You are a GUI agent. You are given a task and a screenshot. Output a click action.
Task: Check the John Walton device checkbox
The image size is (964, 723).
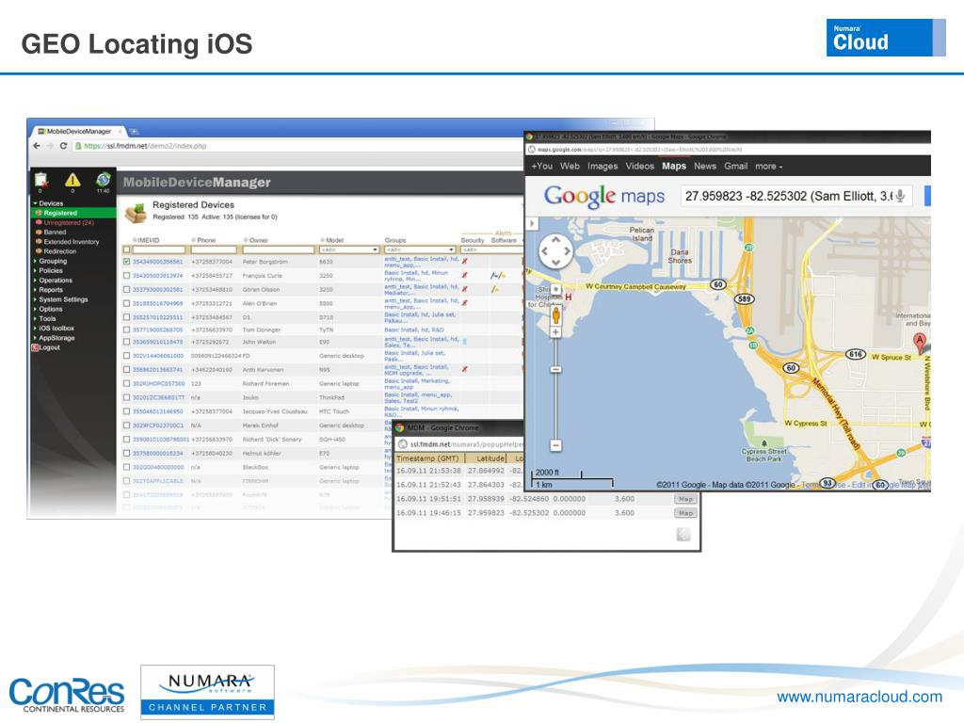tap(127, 342)
